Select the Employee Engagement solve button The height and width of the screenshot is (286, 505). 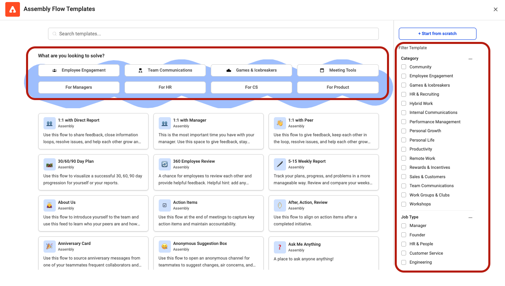[x=79, y=70]
